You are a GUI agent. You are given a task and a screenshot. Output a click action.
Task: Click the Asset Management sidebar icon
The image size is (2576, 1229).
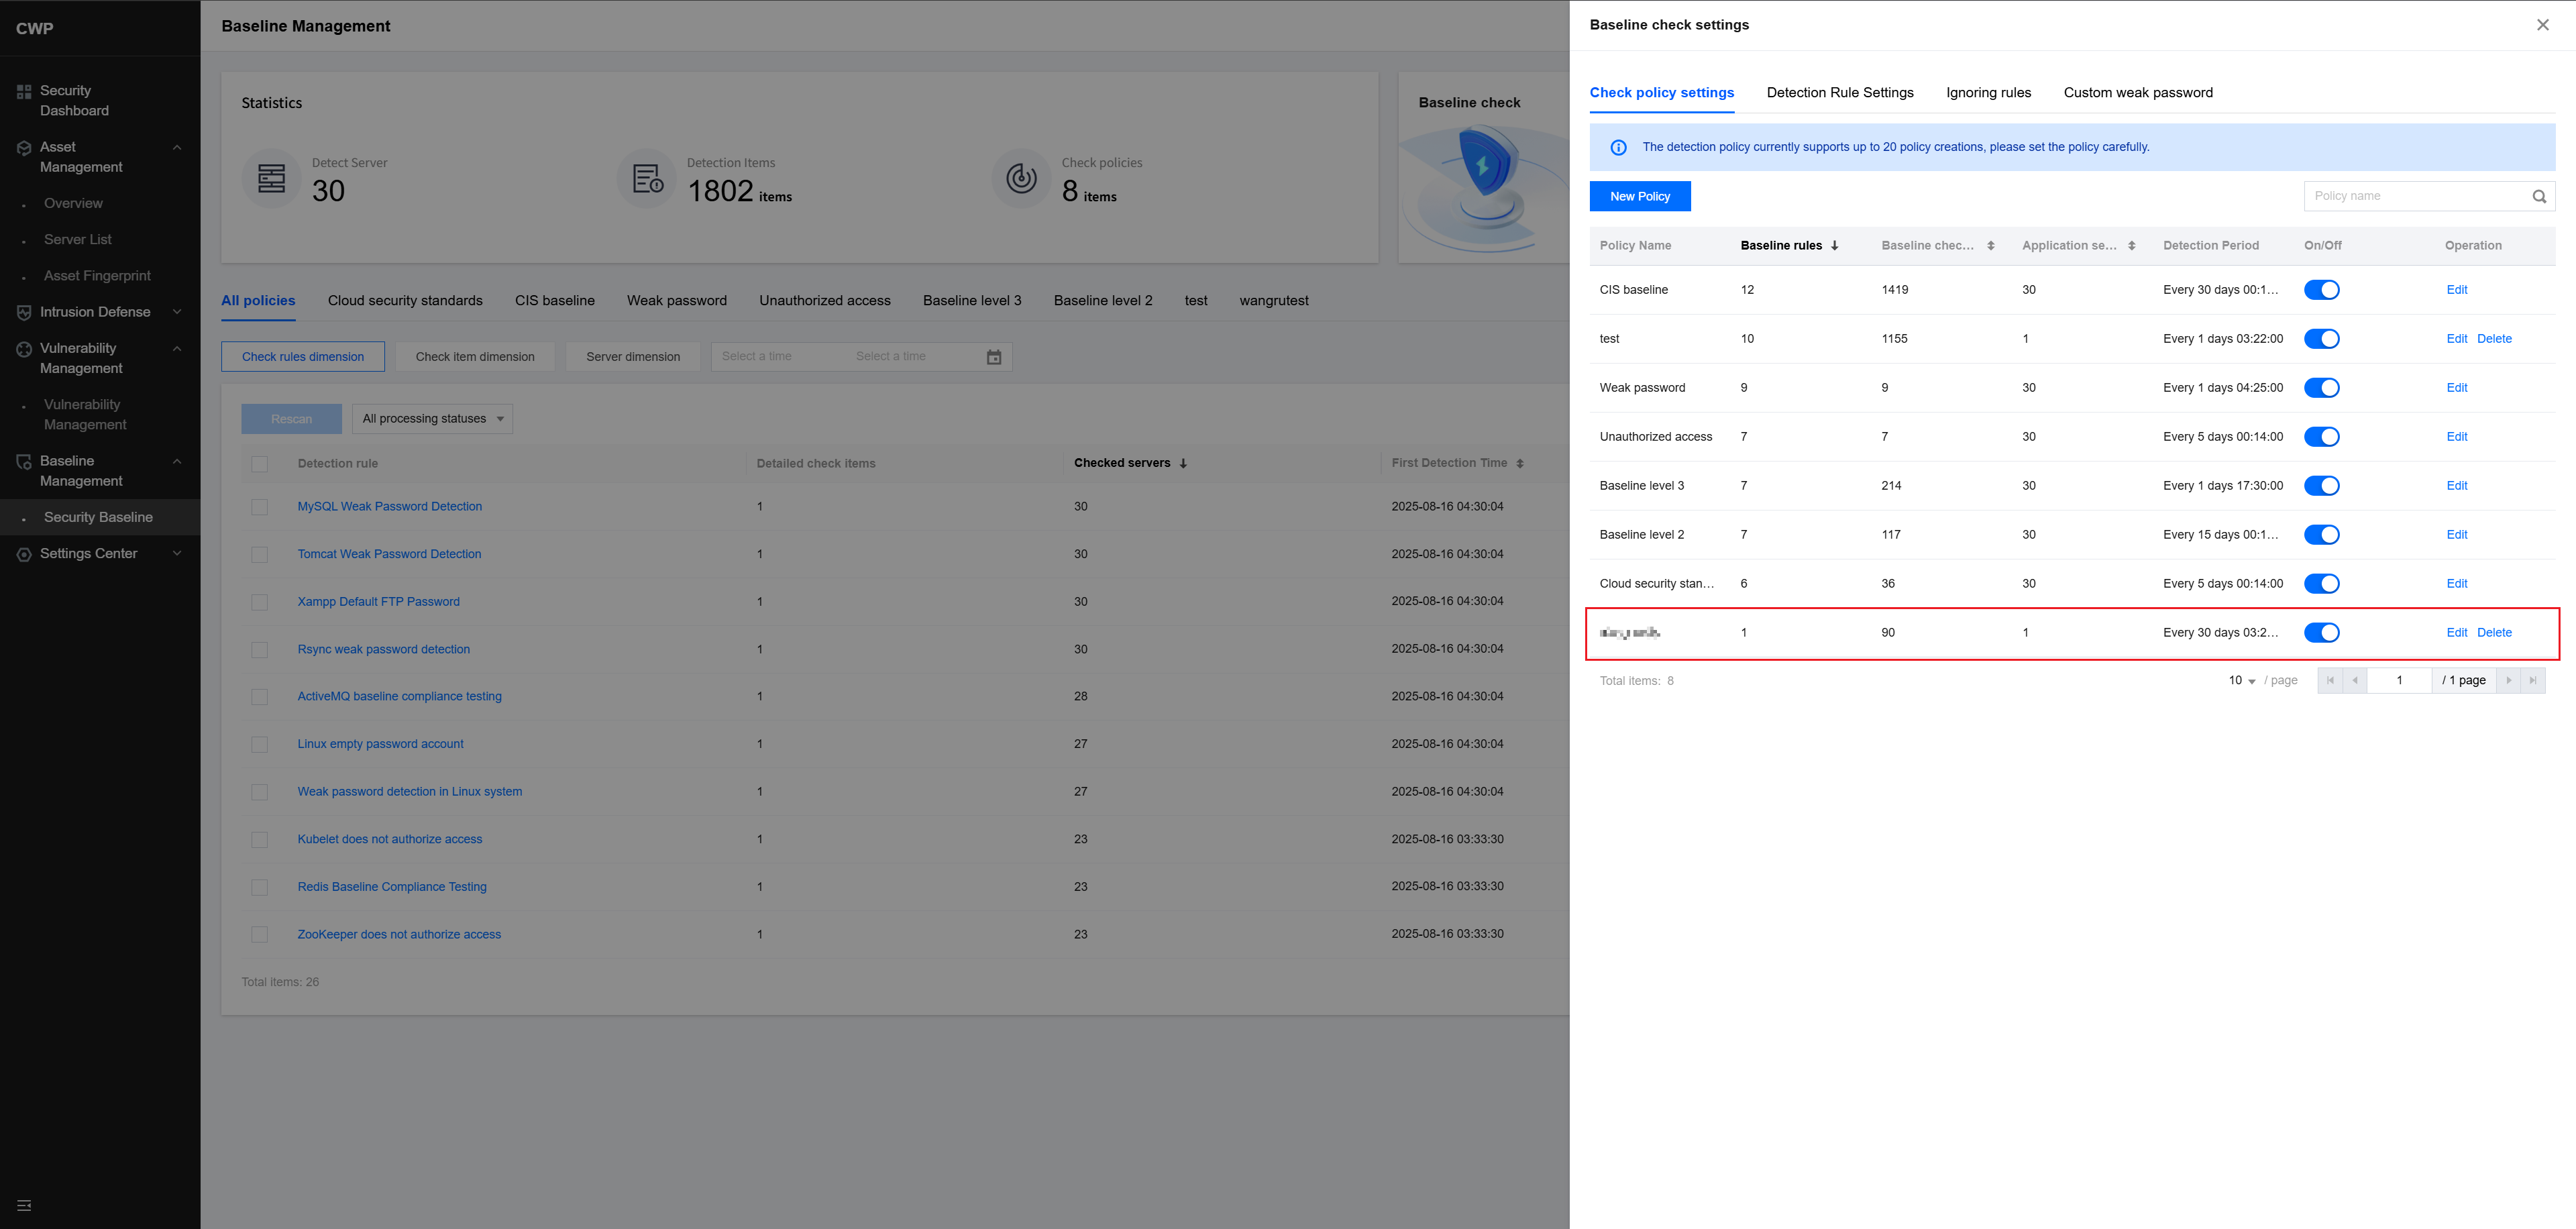[24, 148]
